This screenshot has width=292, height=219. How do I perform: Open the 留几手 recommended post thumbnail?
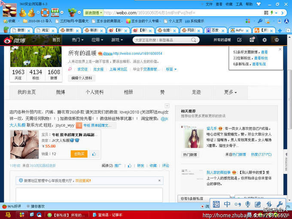[194, 138]
